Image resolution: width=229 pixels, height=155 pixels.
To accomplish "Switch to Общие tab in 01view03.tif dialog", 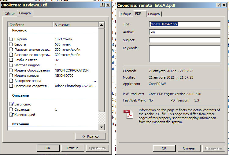I will coord(10,14).
